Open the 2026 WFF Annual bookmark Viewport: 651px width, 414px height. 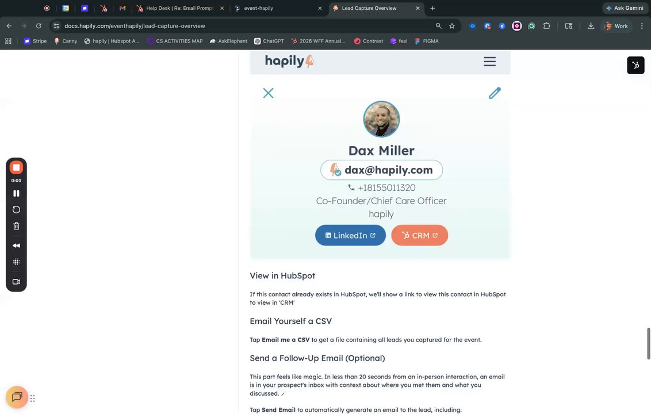click(x=318, y=41)
